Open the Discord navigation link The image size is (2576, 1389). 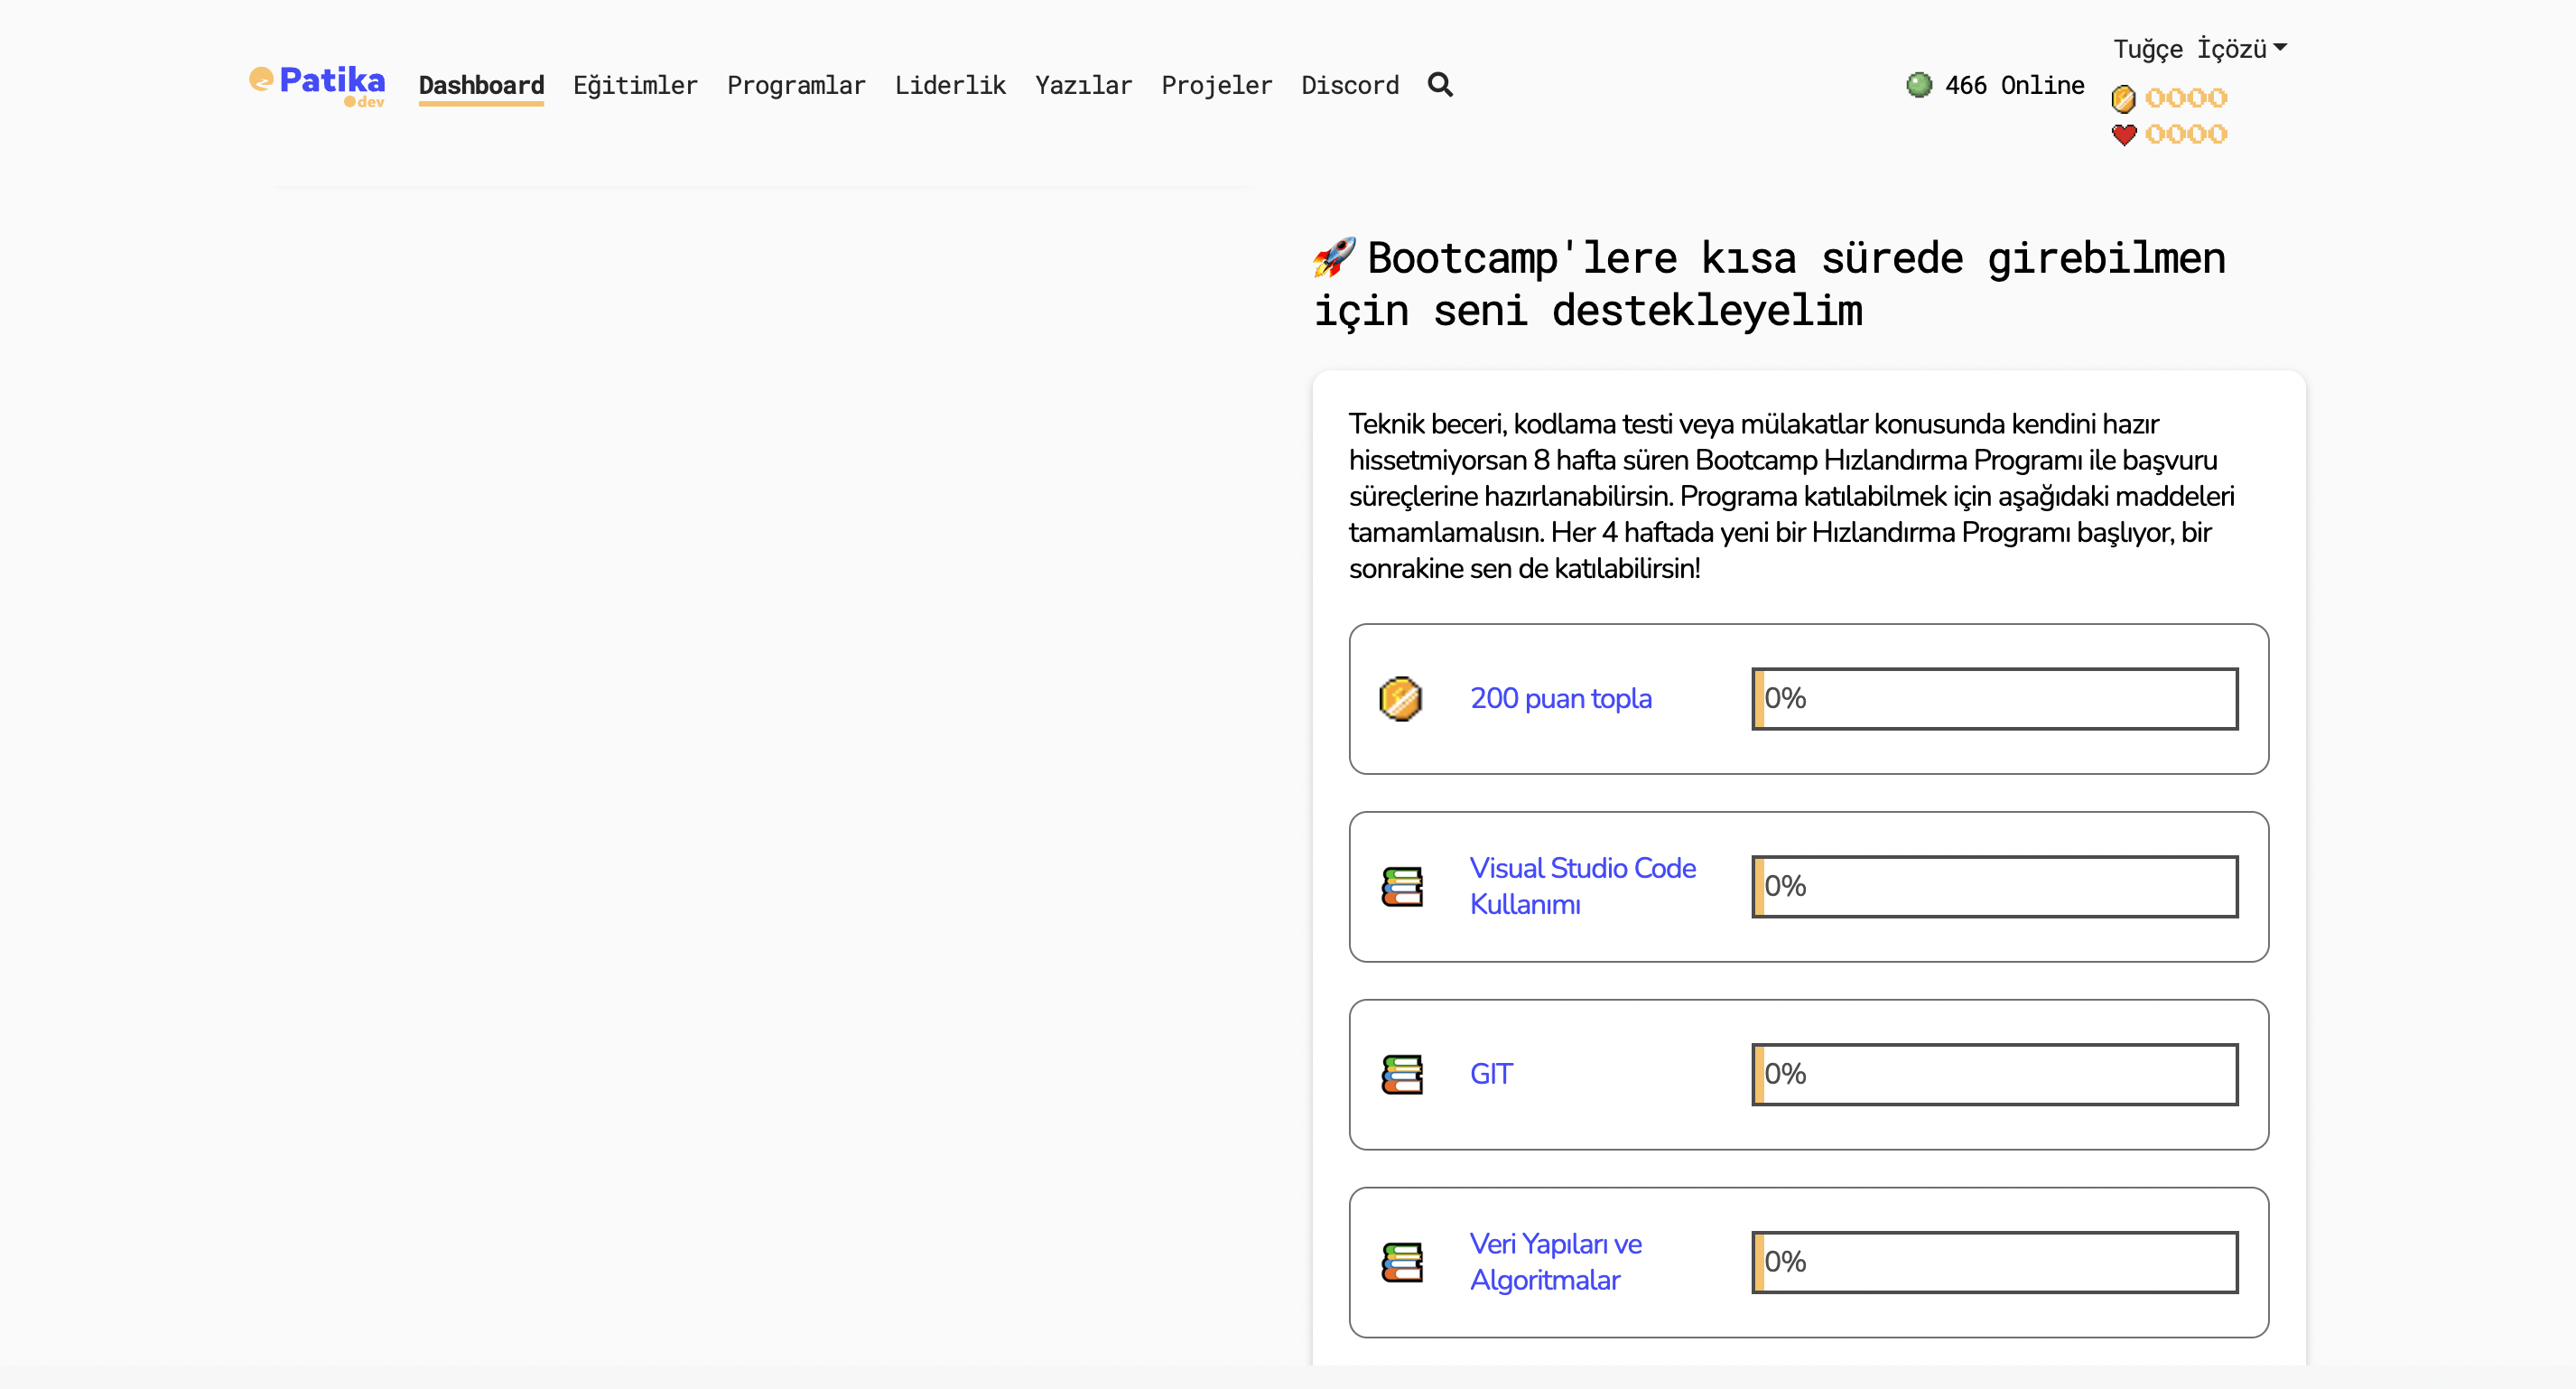point(1349,86)
